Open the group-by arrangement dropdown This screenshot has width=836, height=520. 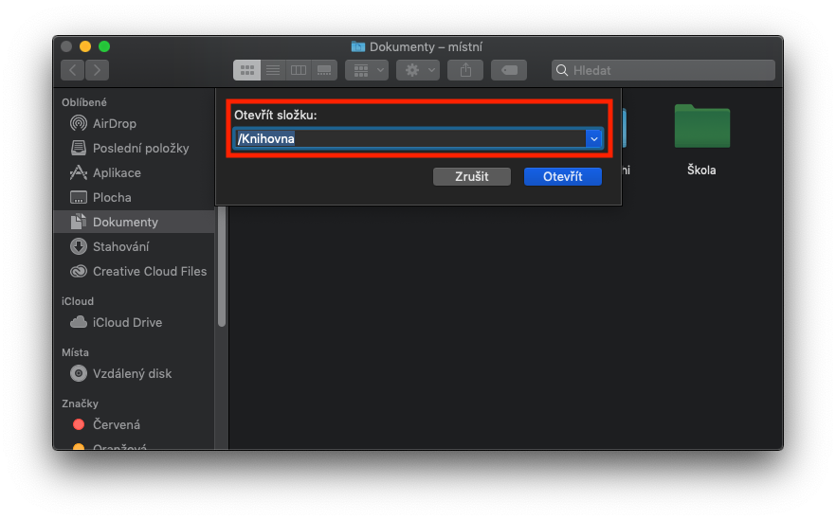366,70
